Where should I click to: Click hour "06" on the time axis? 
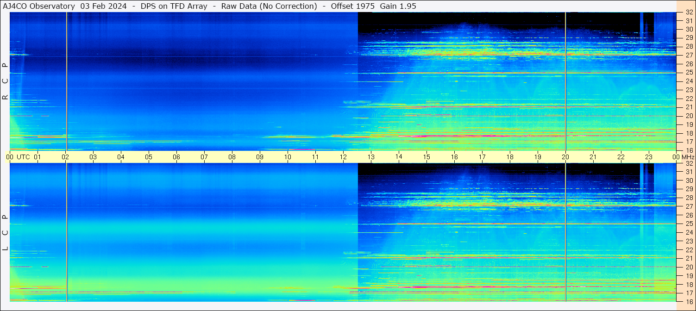click(x=176, y=157)
